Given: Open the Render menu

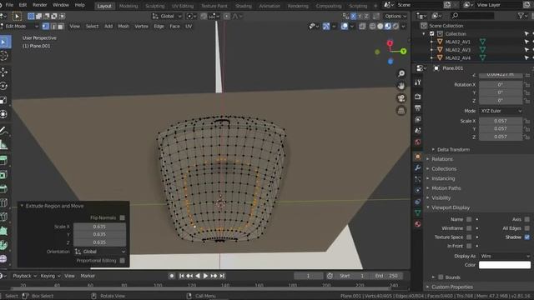Looking at the screenshot, I should (x=40, y=5).
